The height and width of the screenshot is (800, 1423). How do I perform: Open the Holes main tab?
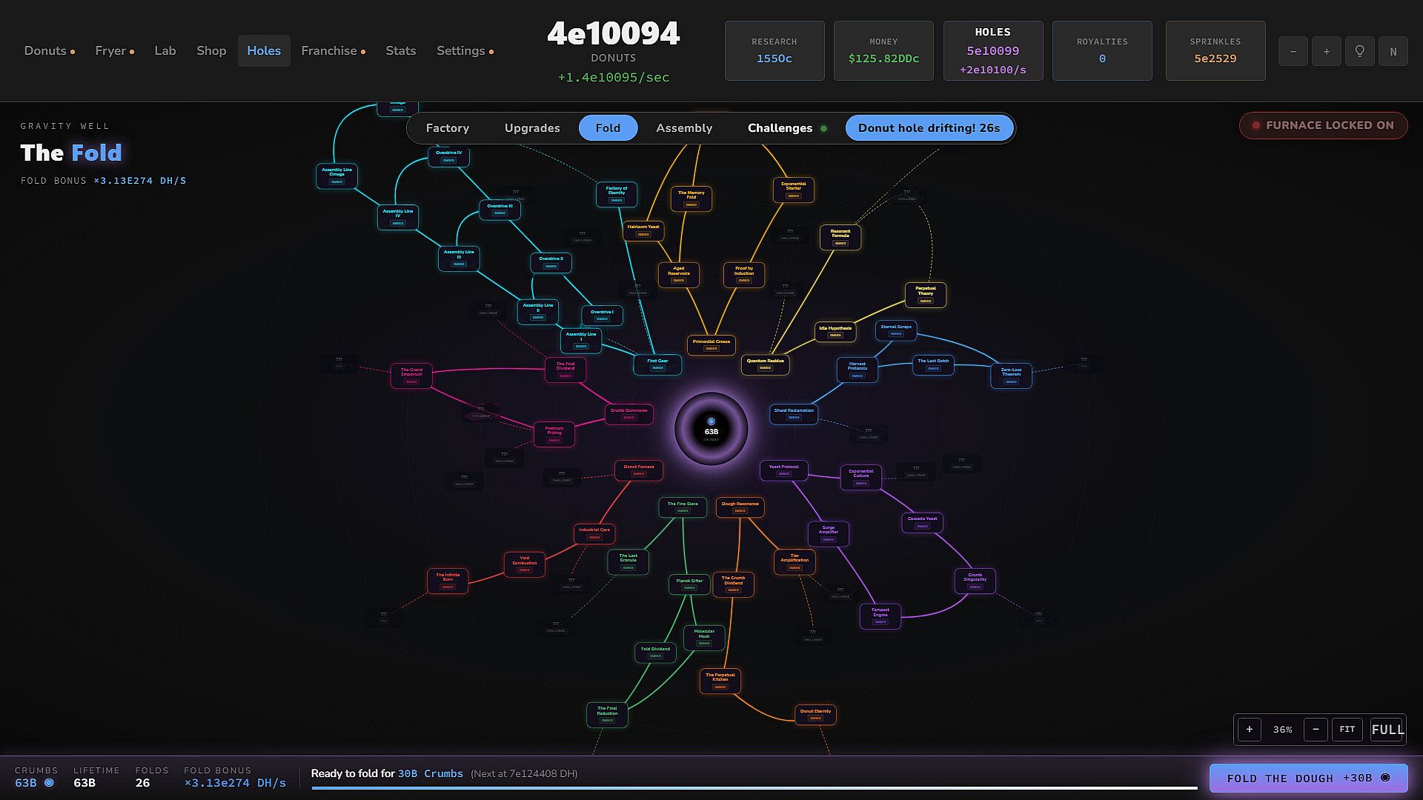point(264,50)
